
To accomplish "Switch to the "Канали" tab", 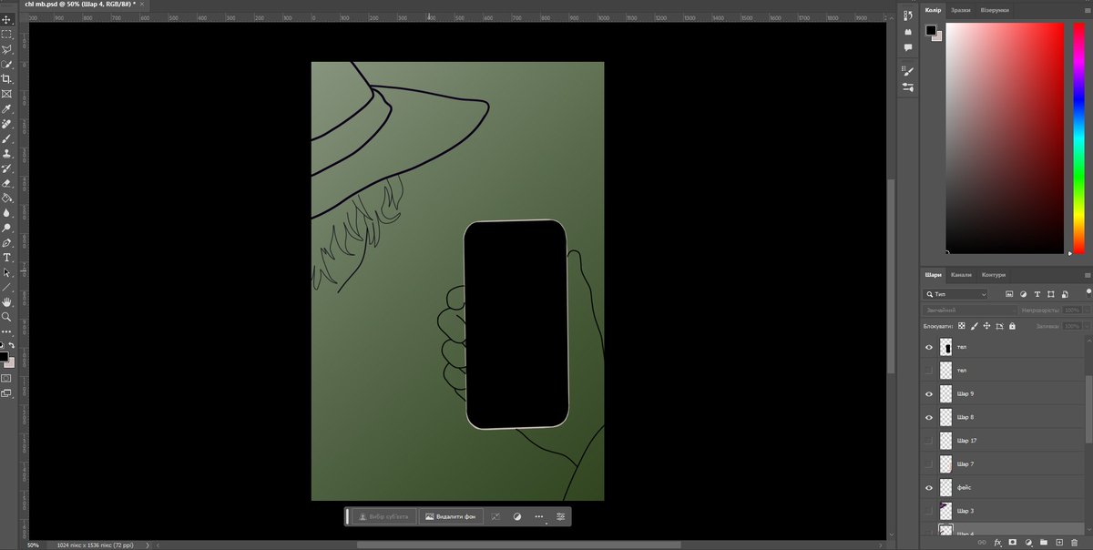I will pos(961,274).
